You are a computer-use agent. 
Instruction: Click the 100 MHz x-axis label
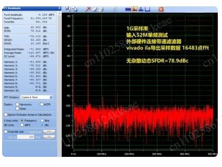(101, 154)
